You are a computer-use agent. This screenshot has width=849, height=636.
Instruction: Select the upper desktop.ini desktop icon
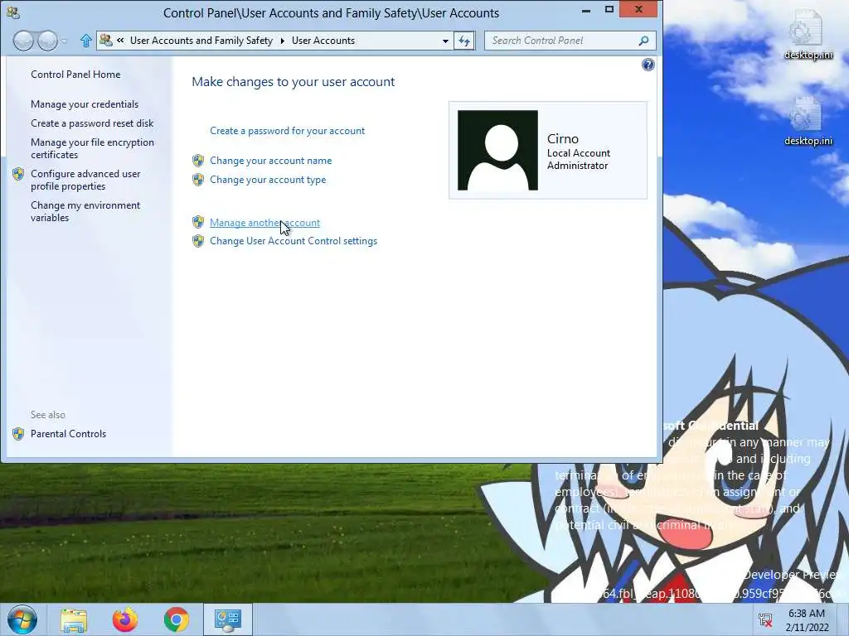[x=808, y=35]
